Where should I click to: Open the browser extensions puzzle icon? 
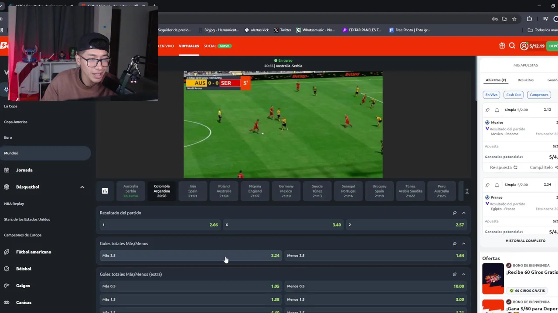tap(529, 19)
